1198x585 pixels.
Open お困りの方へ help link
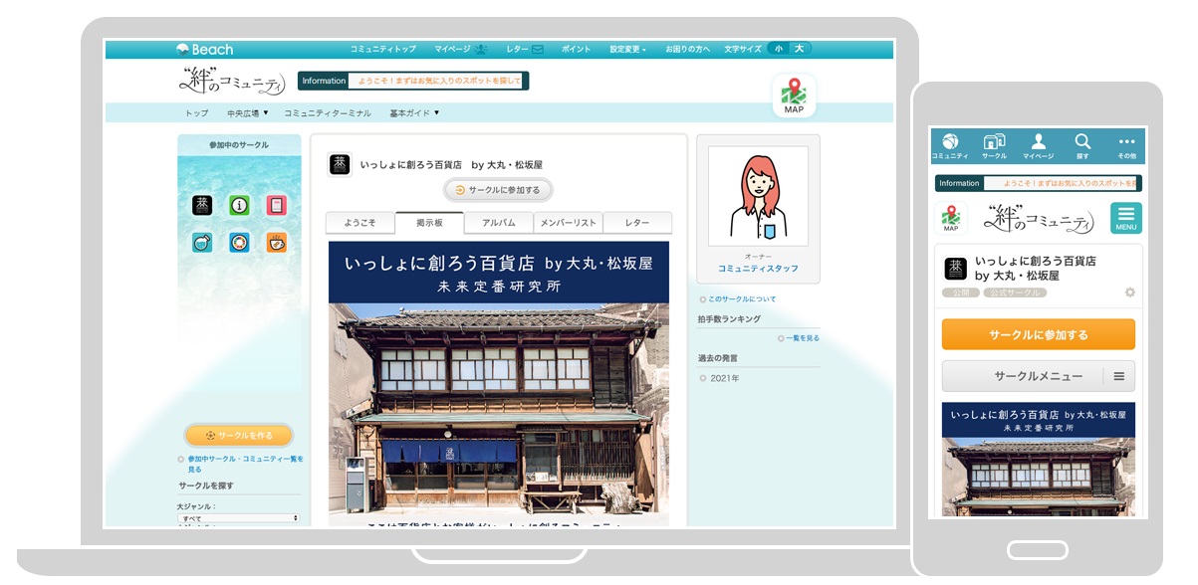[x=687, y=49]
